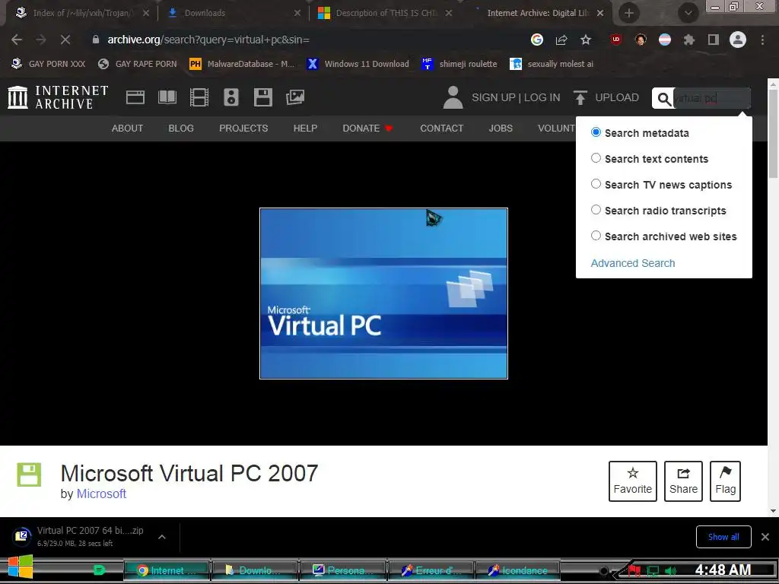This screenshot has width=779, height=584.
Task: Open the DONATE nav item
Action: point(367,128)
